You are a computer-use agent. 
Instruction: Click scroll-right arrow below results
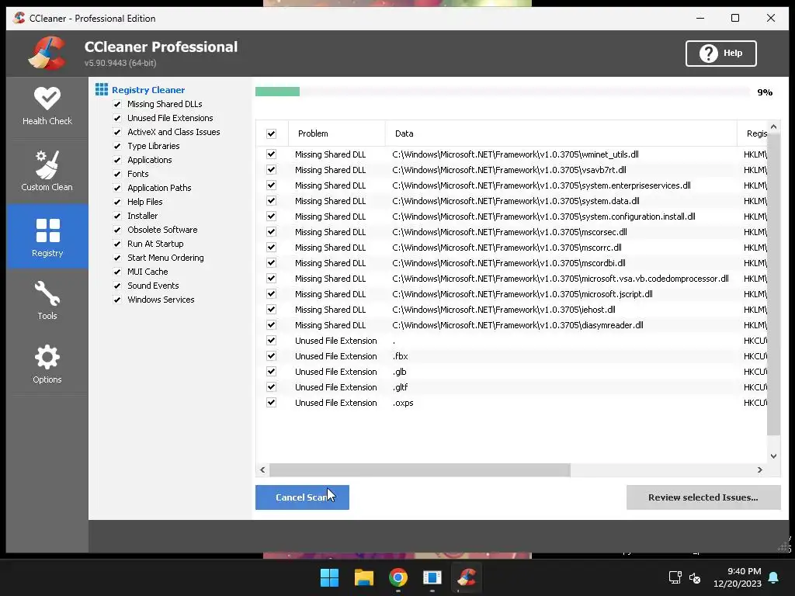point(759,470)
